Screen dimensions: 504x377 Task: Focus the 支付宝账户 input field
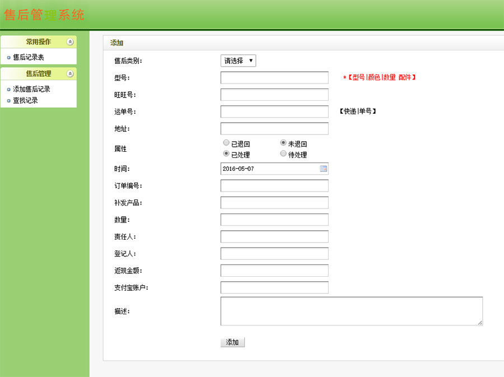274,288
